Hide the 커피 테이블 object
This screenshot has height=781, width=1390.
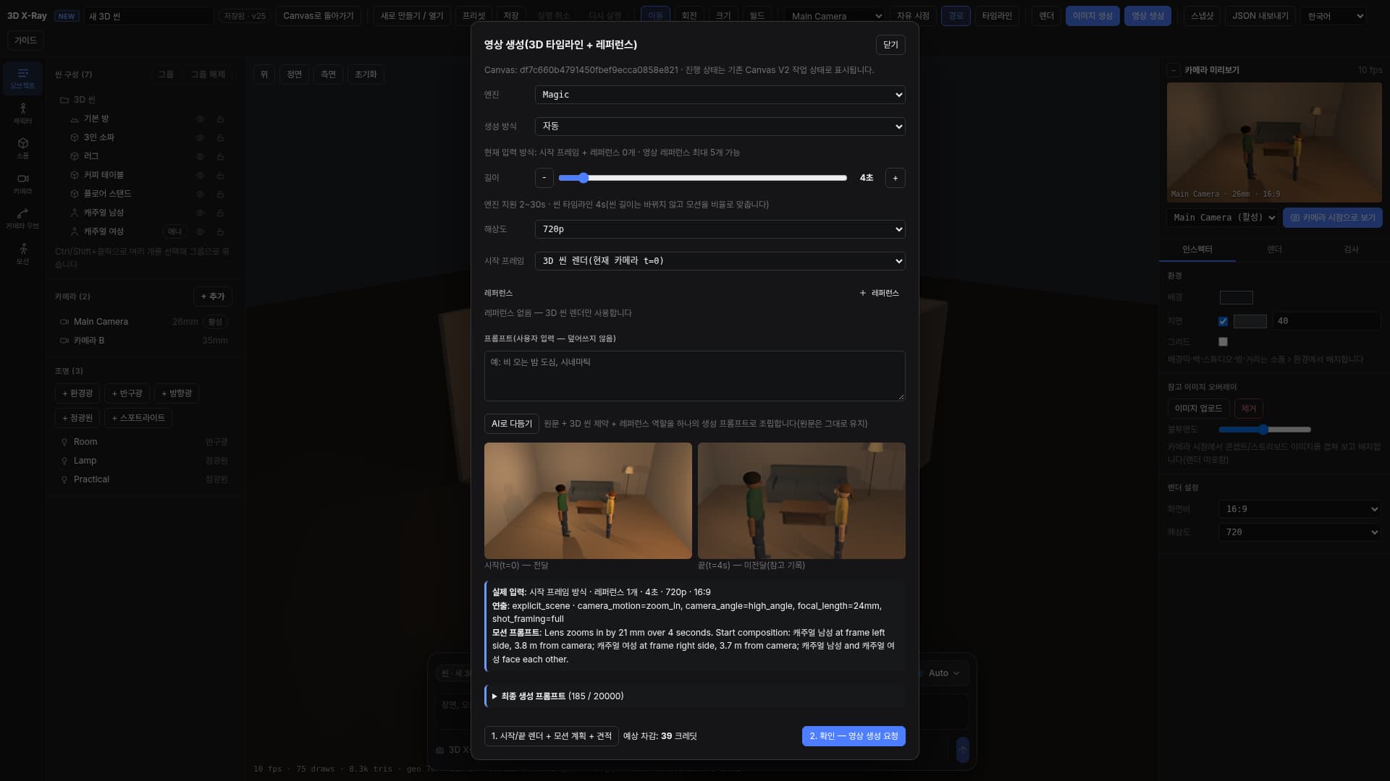coord(200,175)
